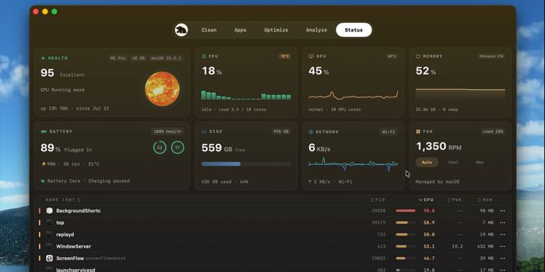Sort processes by the PWR column
The image size is (545, 272).
click(x=455, y=200)
